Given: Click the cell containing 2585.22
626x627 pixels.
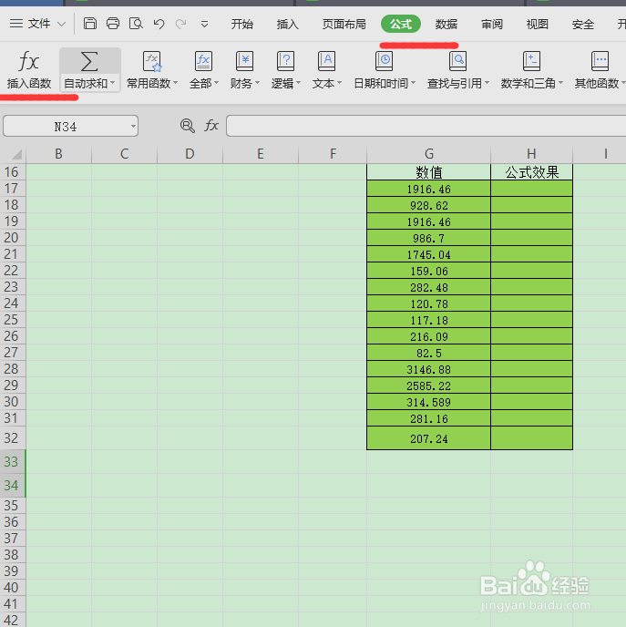Looking at the screenshot, I should pyautogui.click(x=428, y=385).
